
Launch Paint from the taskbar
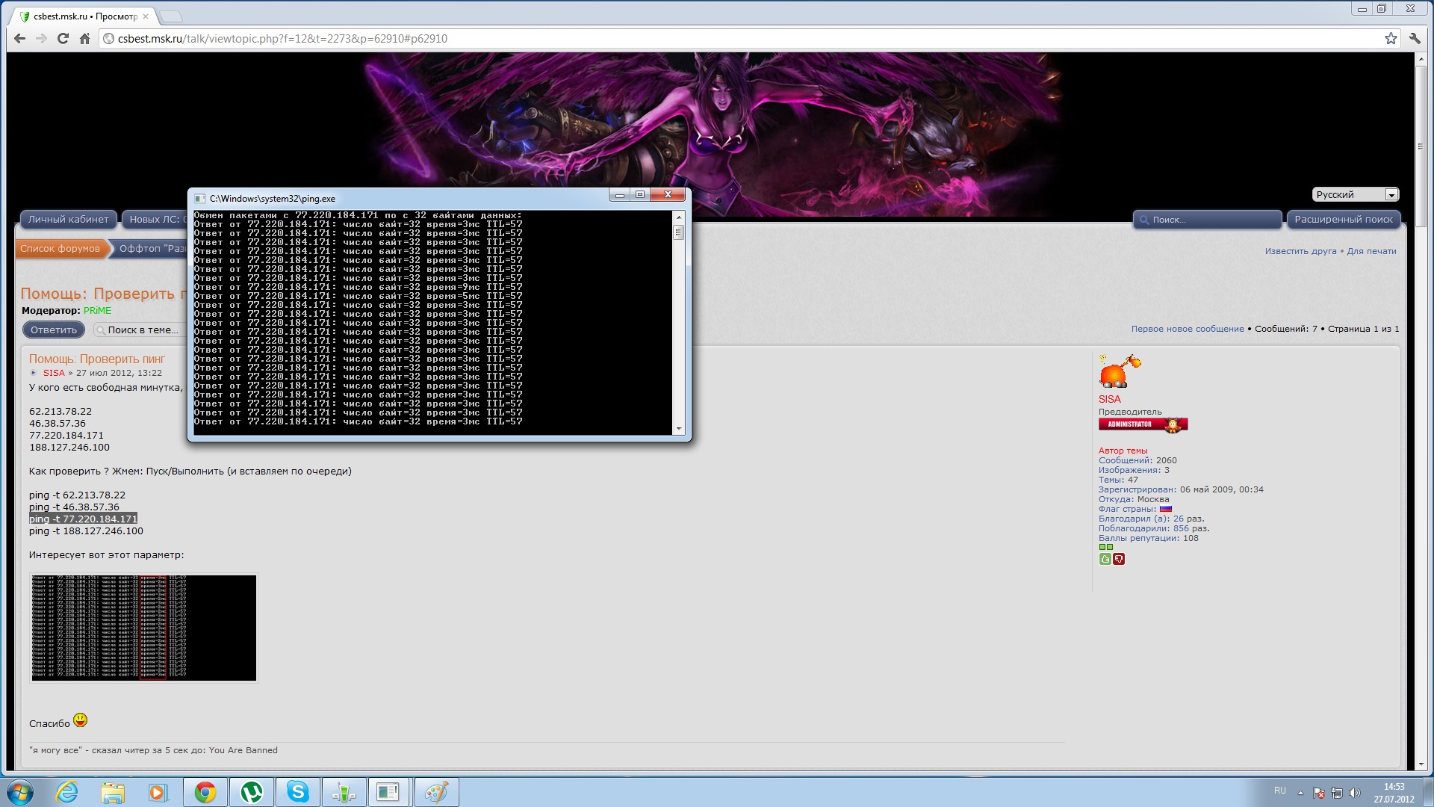[x=436, y=792]
